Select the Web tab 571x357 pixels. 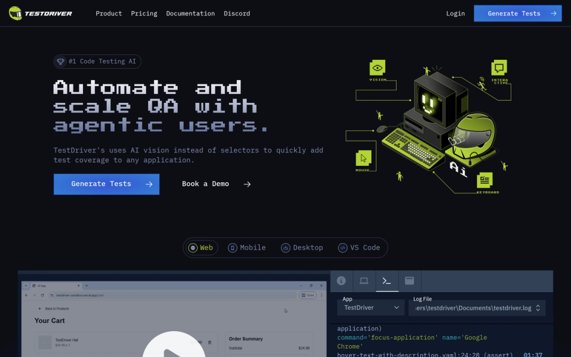point(200,248)
